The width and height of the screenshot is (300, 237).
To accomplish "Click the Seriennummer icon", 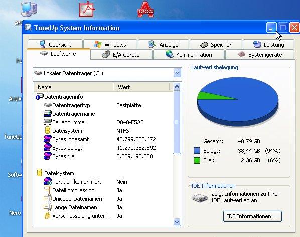I will [48, 122].
